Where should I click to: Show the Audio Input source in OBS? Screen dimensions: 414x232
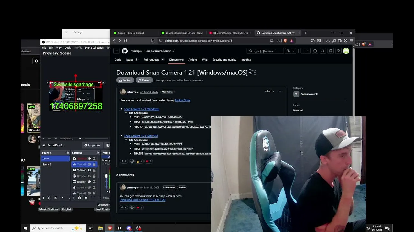89,188
